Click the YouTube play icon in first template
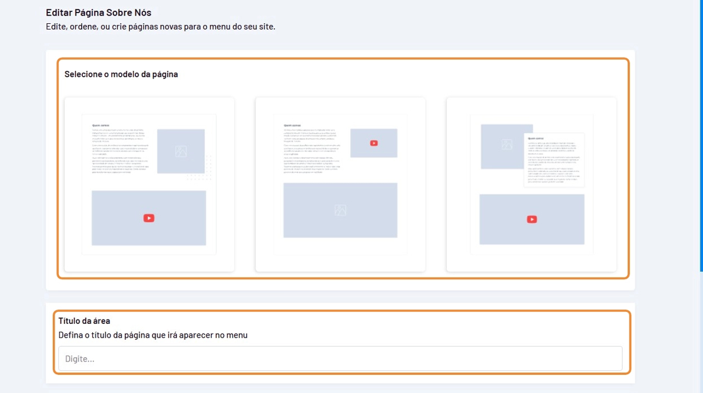Image resolution: width=703 pixels, height=393 pixels. (149, 218)
